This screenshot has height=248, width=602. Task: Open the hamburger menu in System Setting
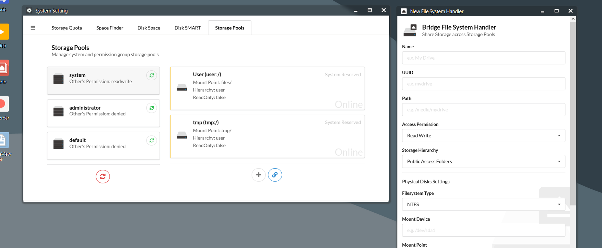pyautogui.click(x=33, y=28)
